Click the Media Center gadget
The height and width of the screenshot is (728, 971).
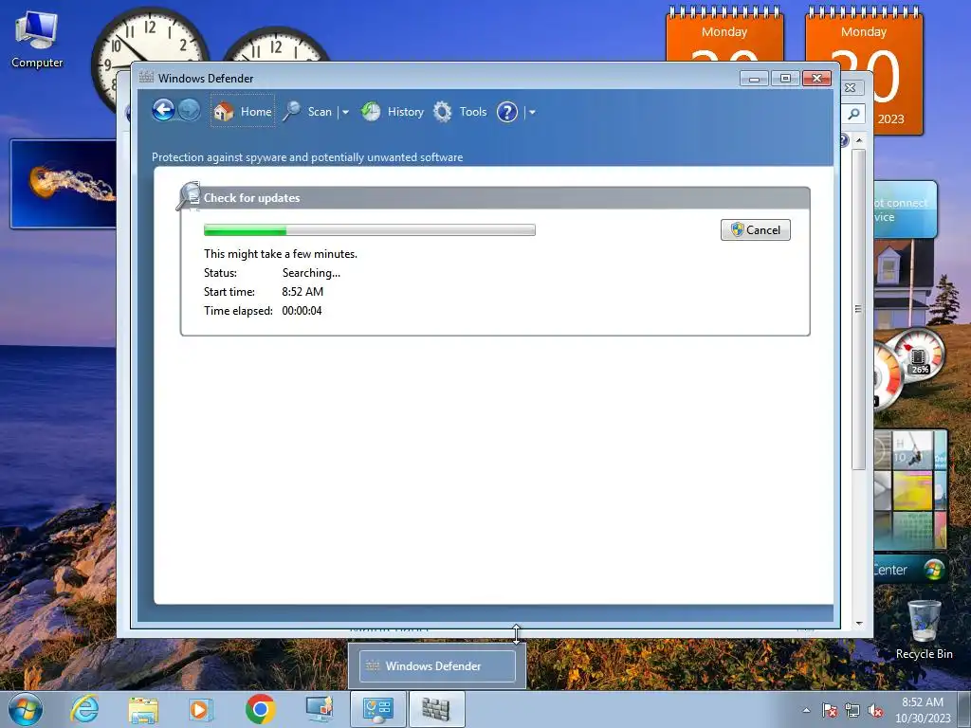coord(910,506)
